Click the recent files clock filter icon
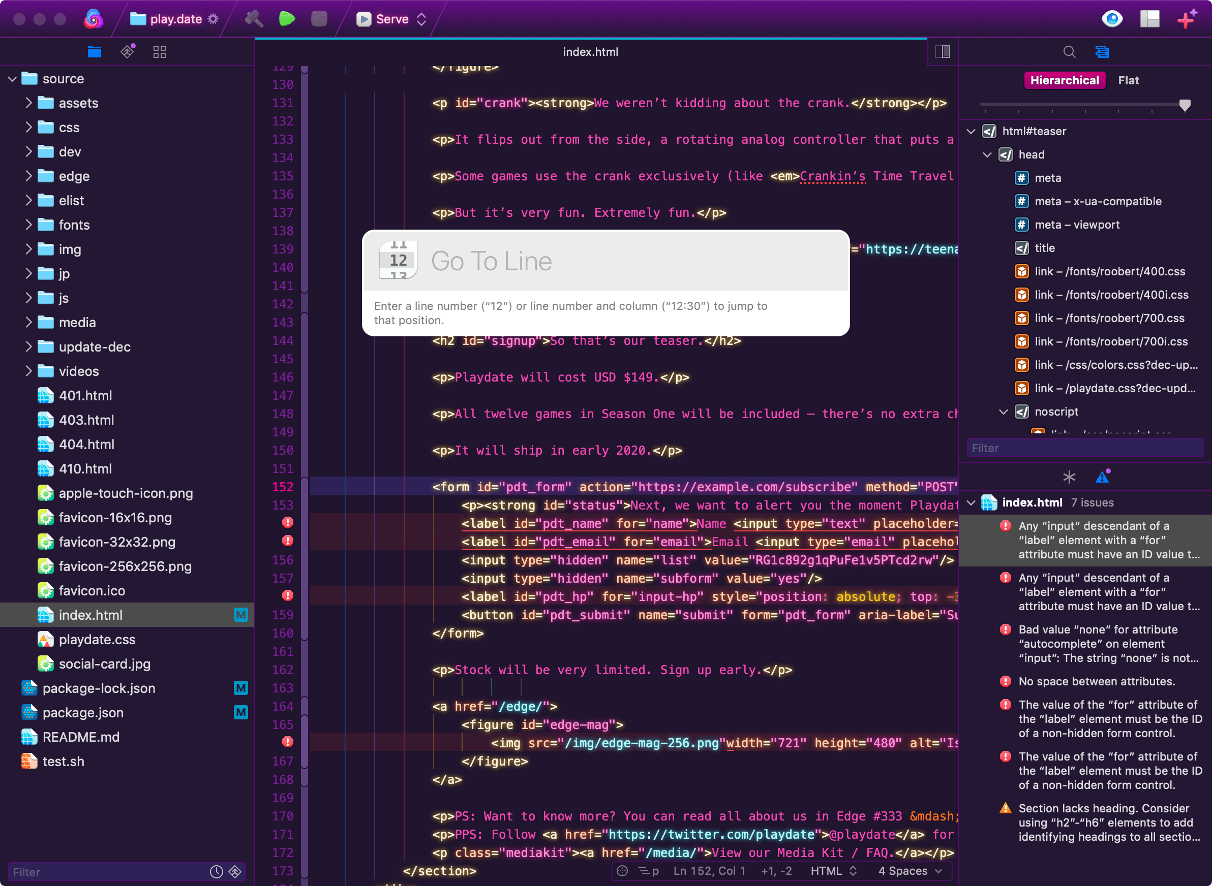Viewport: 1212px width, 886px height. [x=216, y=872]
